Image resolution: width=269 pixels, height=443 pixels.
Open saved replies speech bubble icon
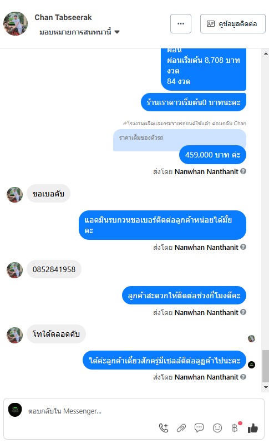[x=199, y=428]
